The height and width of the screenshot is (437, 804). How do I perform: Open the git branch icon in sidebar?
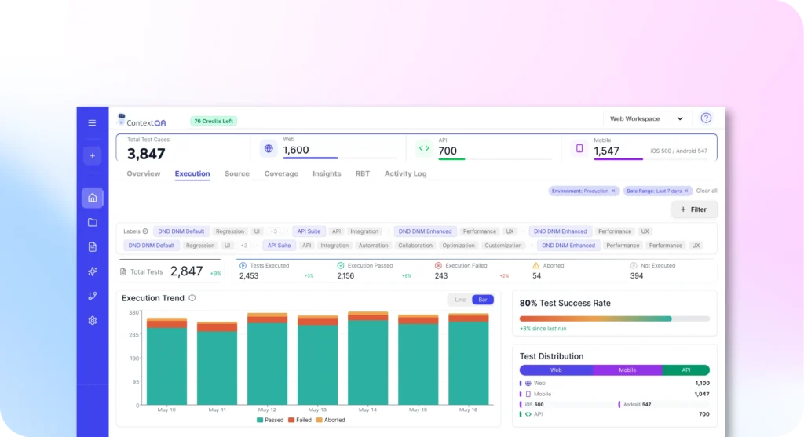point(92,296)
